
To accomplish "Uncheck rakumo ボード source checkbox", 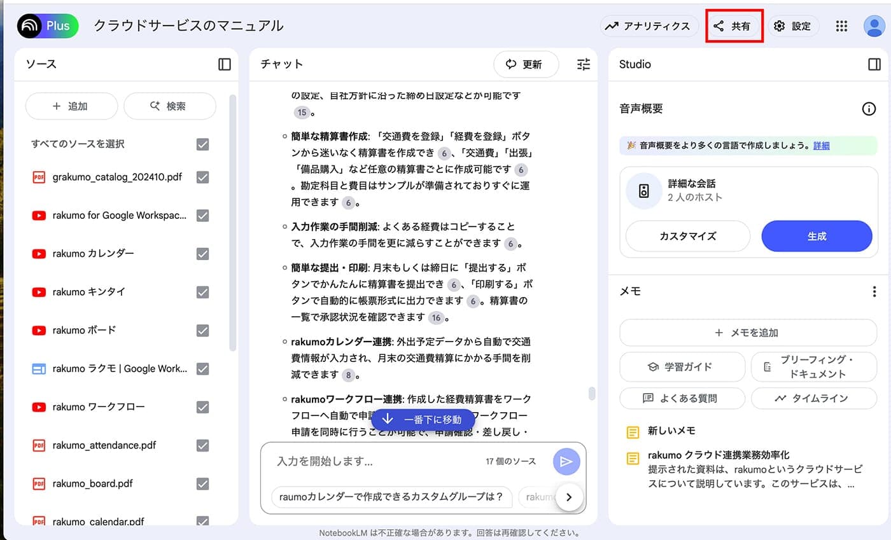I will [x=203, y=330].
